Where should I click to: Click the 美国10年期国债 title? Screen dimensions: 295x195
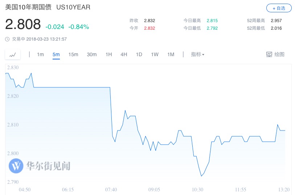click(x=28, y=7)
